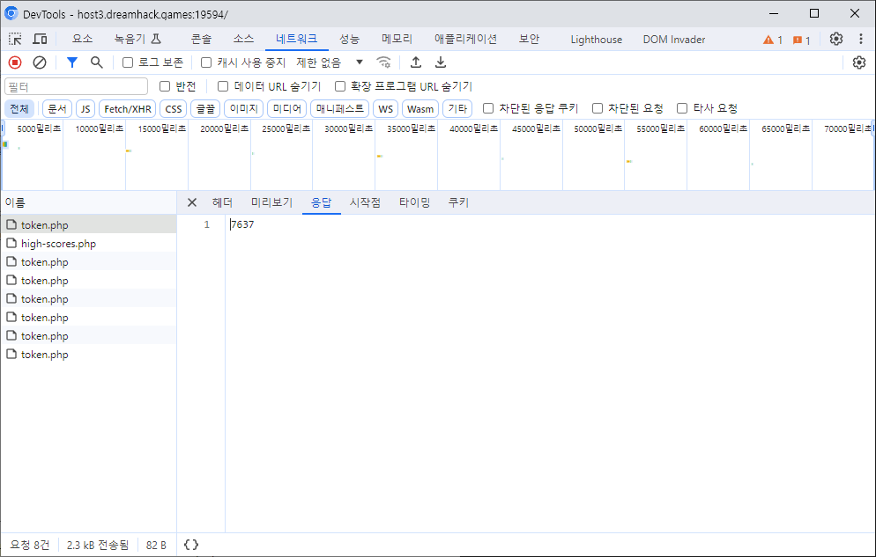Switch to the 콘솔 panel tab
The width and height of the screenshot is (876, 557).
click(x=201, y=40)
